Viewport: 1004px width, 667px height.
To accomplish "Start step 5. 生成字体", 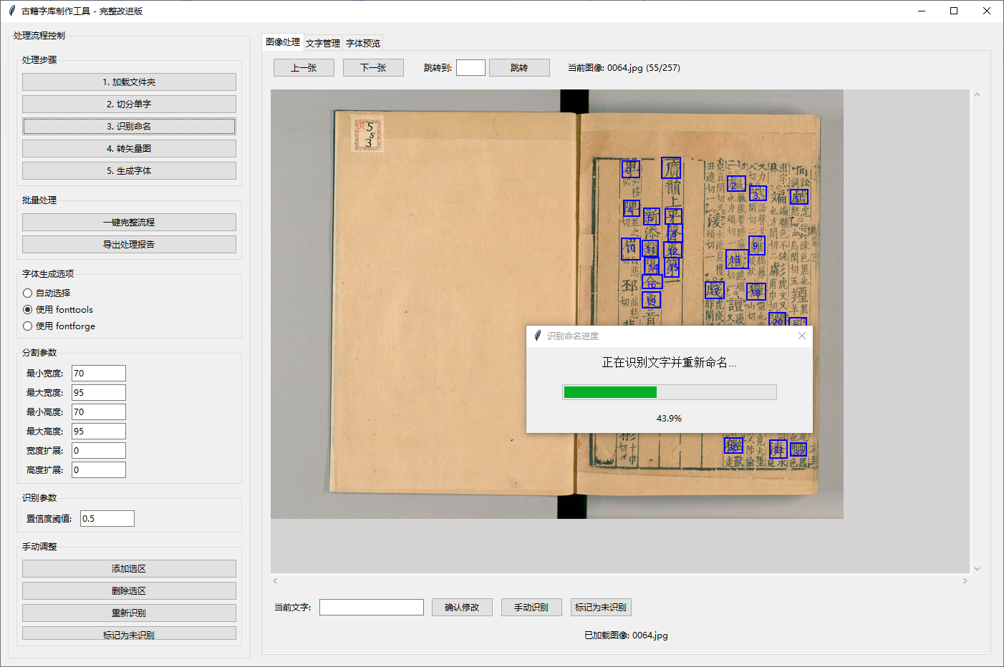I will (129, 170).
